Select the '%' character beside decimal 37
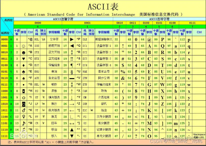Image resolution: width=206 pixels, height=146 pixels. point(123,72)
